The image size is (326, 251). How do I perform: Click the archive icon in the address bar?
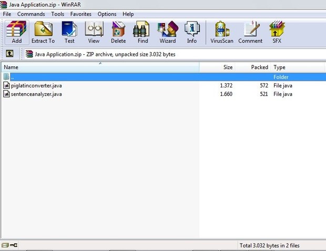click(x=29, y=54)
